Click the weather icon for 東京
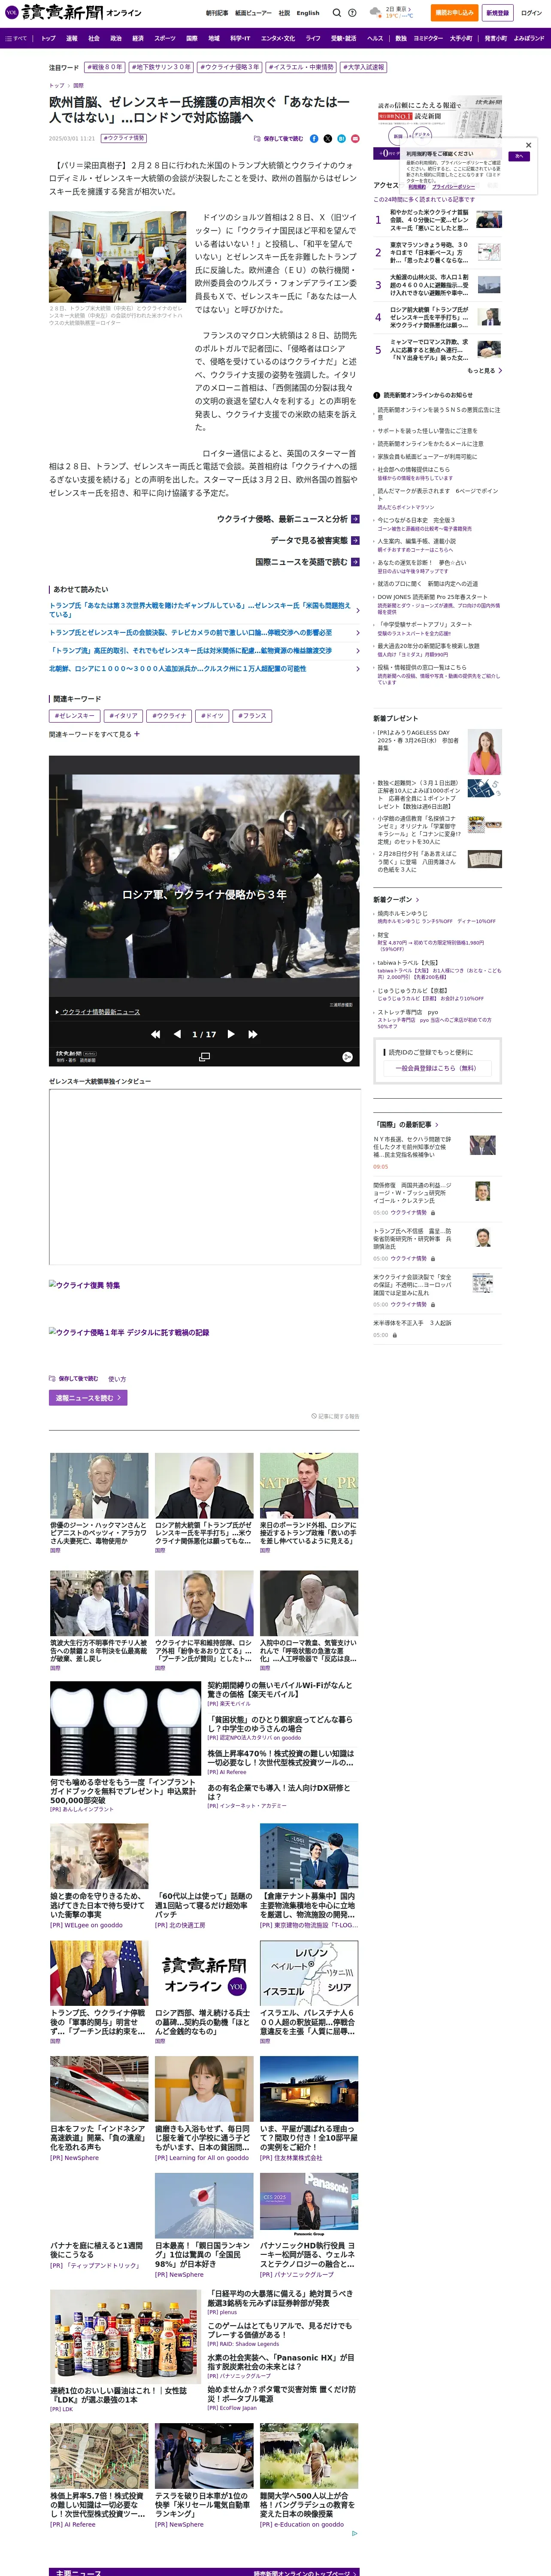 376,12
